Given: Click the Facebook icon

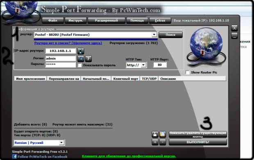Looking at the screenshot, I should point(14,156).
